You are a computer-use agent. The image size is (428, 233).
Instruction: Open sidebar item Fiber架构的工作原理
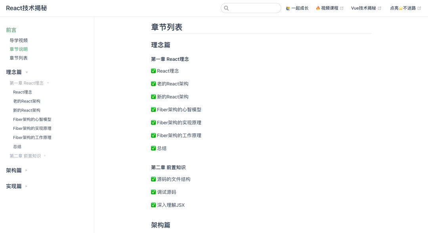click(x=32, y=137)
